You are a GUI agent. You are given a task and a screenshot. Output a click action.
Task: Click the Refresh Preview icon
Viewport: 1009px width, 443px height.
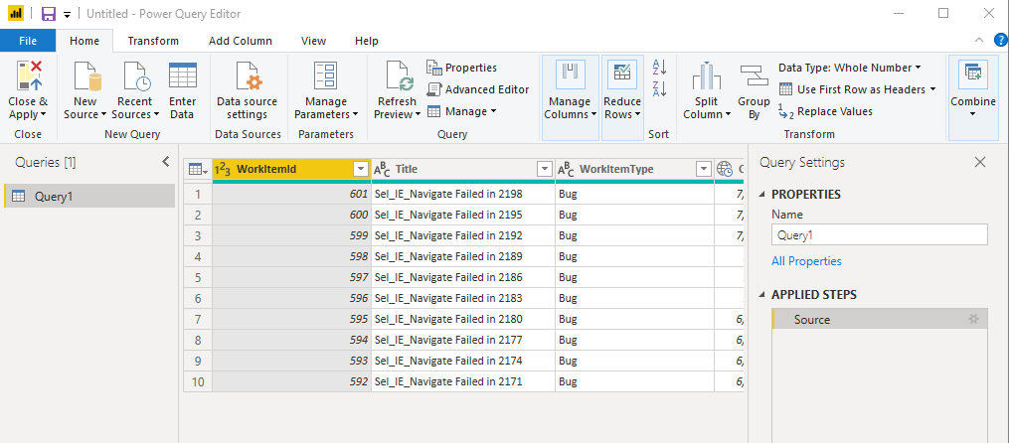click(399, 75)
